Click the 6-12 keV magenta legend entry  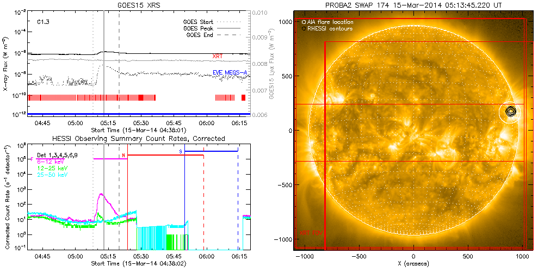click(x=50, y=162)
